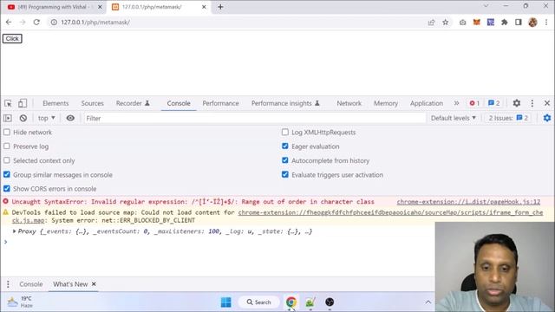
Task: Bookmark this tab with the star
Action: click(445, 23)
